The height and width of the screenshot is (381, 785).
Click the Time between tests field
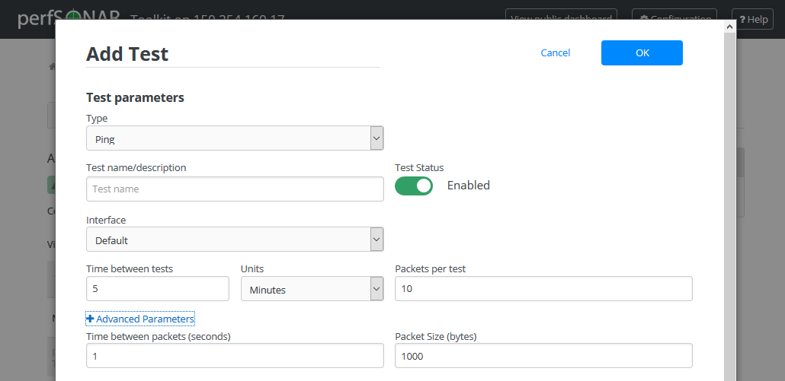(158, 289)
